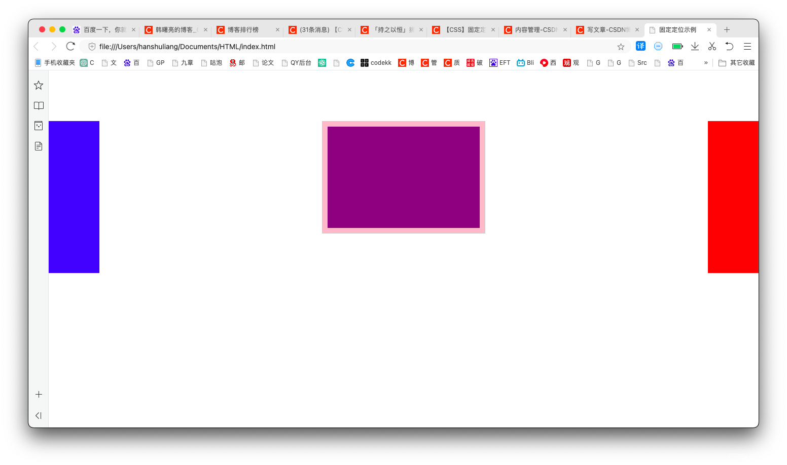This screenshot has width=787, height=465.
Task: Close the 写文章-CSDN tab
Action: pyautogui.click(x=637, y=30)
